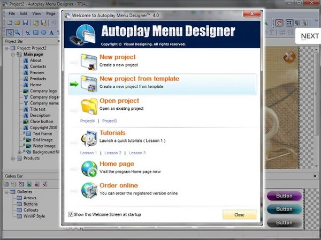This screenshot has width=321, height=240.
Task: Click the green icon in Gallery Bar toolbar
Action: (x=29, y=184)
